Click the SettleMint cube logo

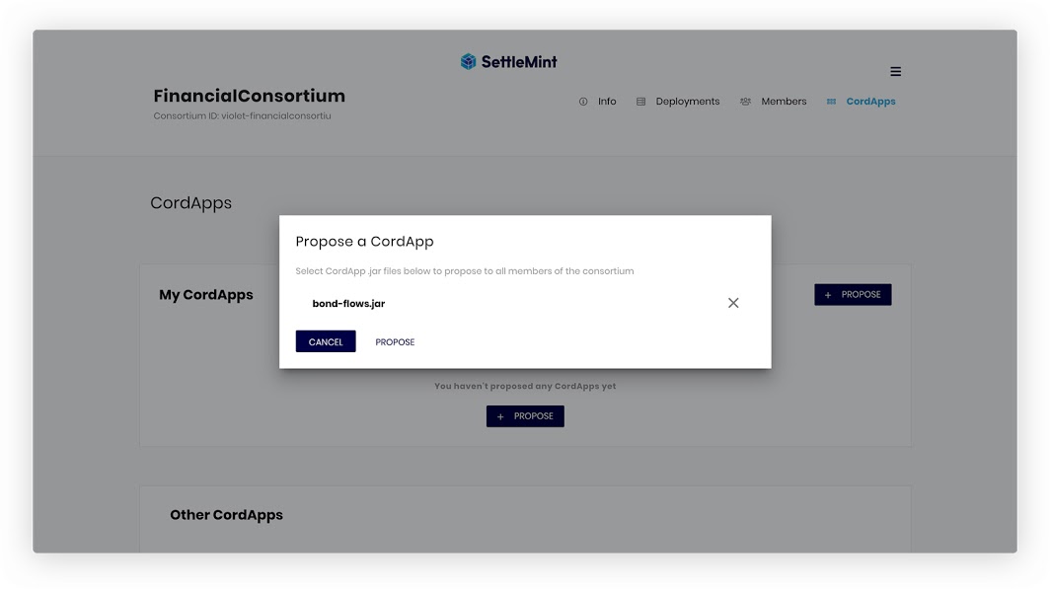(x=468, y=61)
